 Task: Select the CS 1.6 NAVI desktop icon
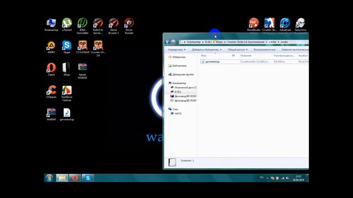(82, 47)
